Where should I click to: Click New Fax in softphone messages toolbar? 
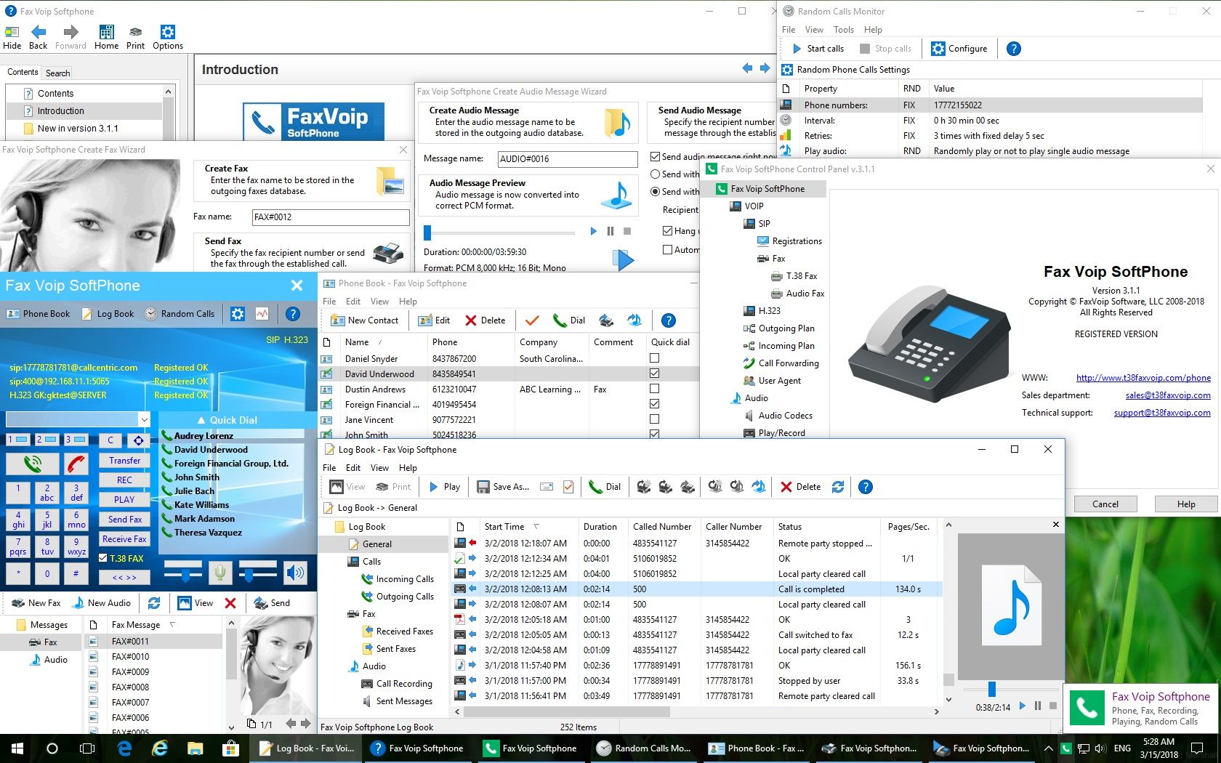click(36, 603)
